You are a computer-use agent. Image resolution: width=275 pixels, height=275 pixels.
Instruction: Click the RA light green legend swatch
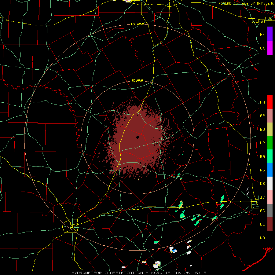(x=270, y=156)
